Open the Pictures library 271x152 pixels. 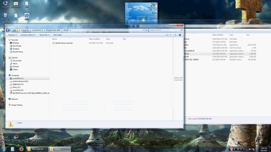click(16, 67)
